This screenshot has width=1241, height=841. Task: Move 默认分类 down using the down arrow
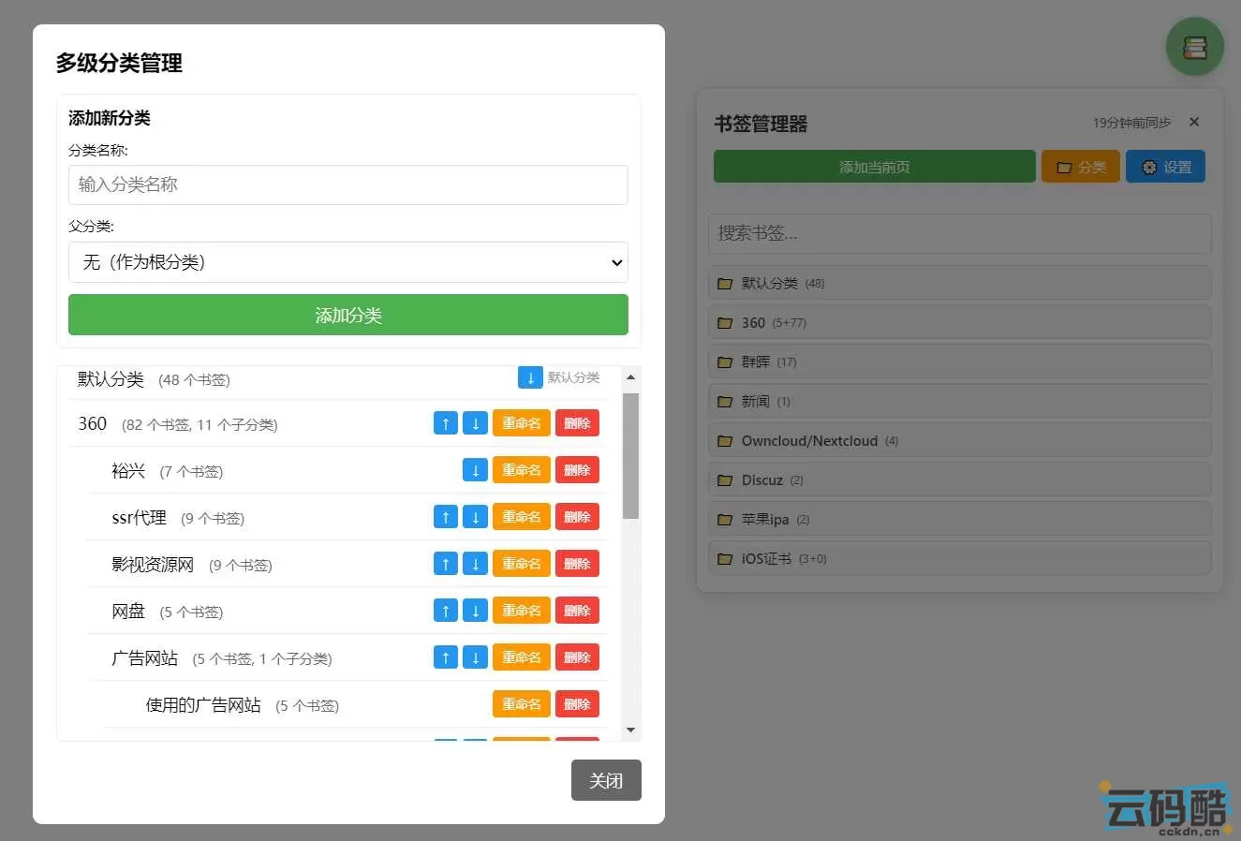point(530,376)
